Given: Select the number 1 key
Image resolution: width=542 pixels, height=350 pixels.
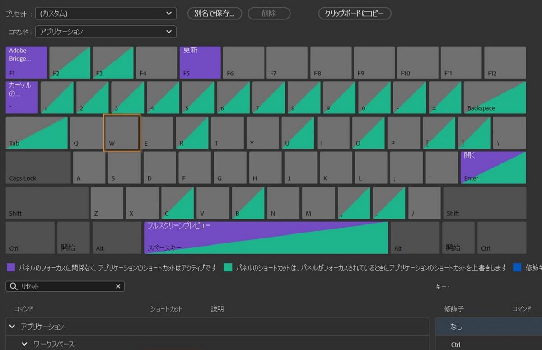Looking at the screenshot, I should [x=57, y=97].
